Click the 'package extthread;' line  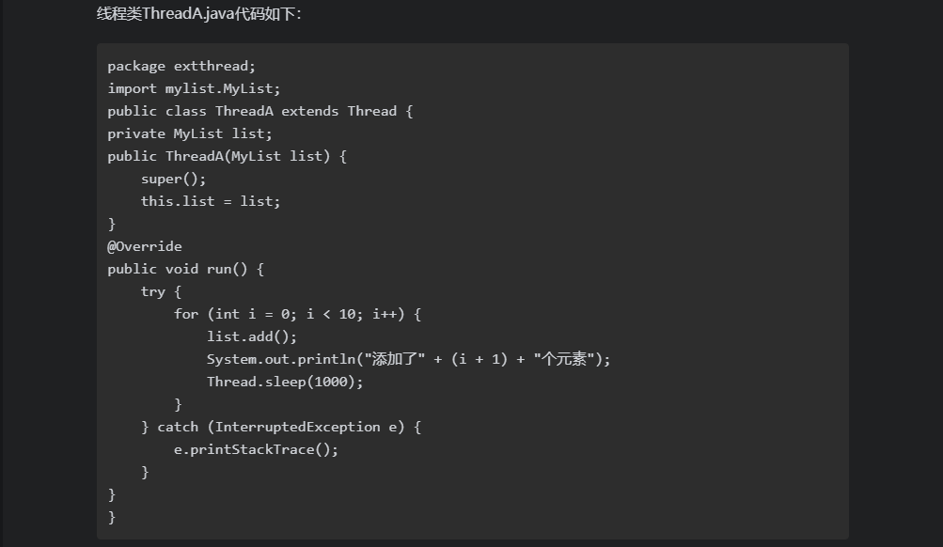(181, 66)
